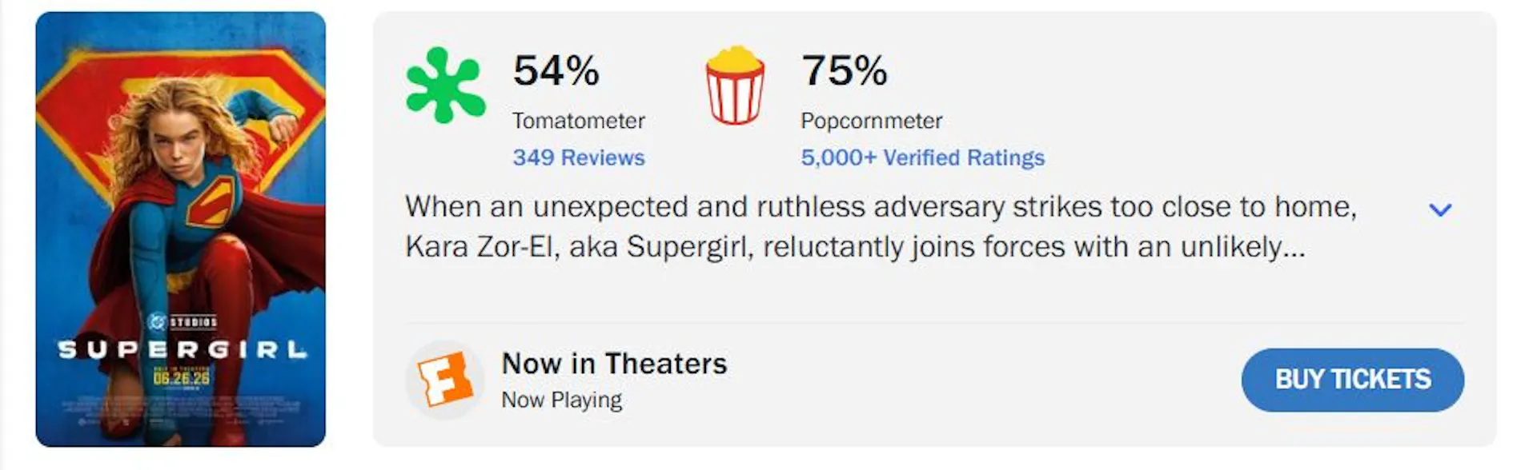The image size is (1537, 470).
Task: Open the 5,000+ Verified Ratings link
Action: pyautogui.click(x=922, y=157)
